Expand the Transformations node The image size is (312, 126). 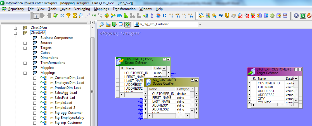pyautogui.click(x=25, y=63)
